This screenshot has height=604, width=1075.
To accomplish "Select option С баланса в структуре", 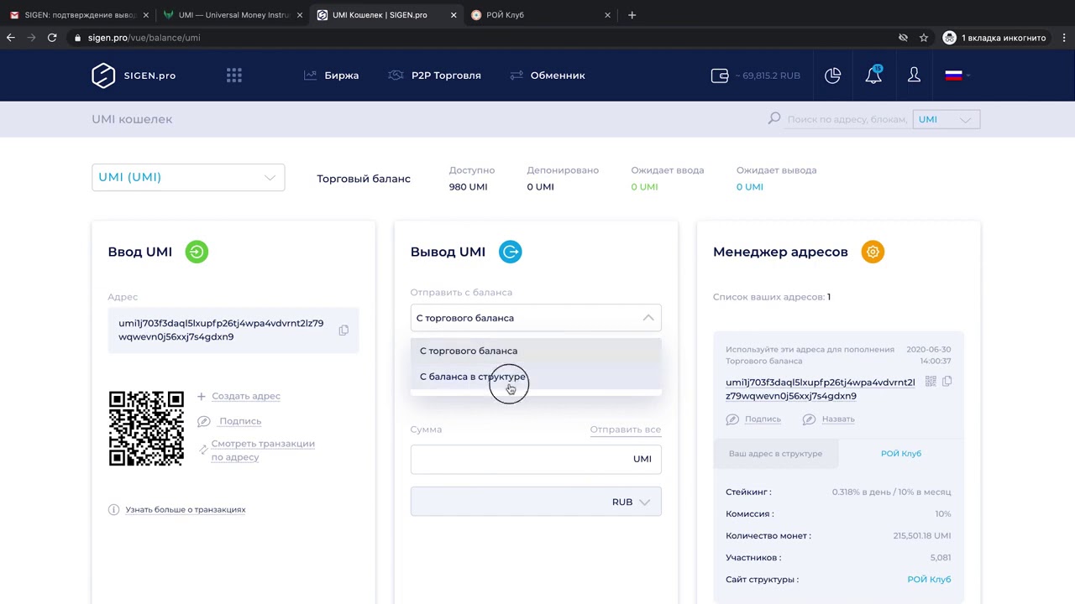I will pos(536,377).
